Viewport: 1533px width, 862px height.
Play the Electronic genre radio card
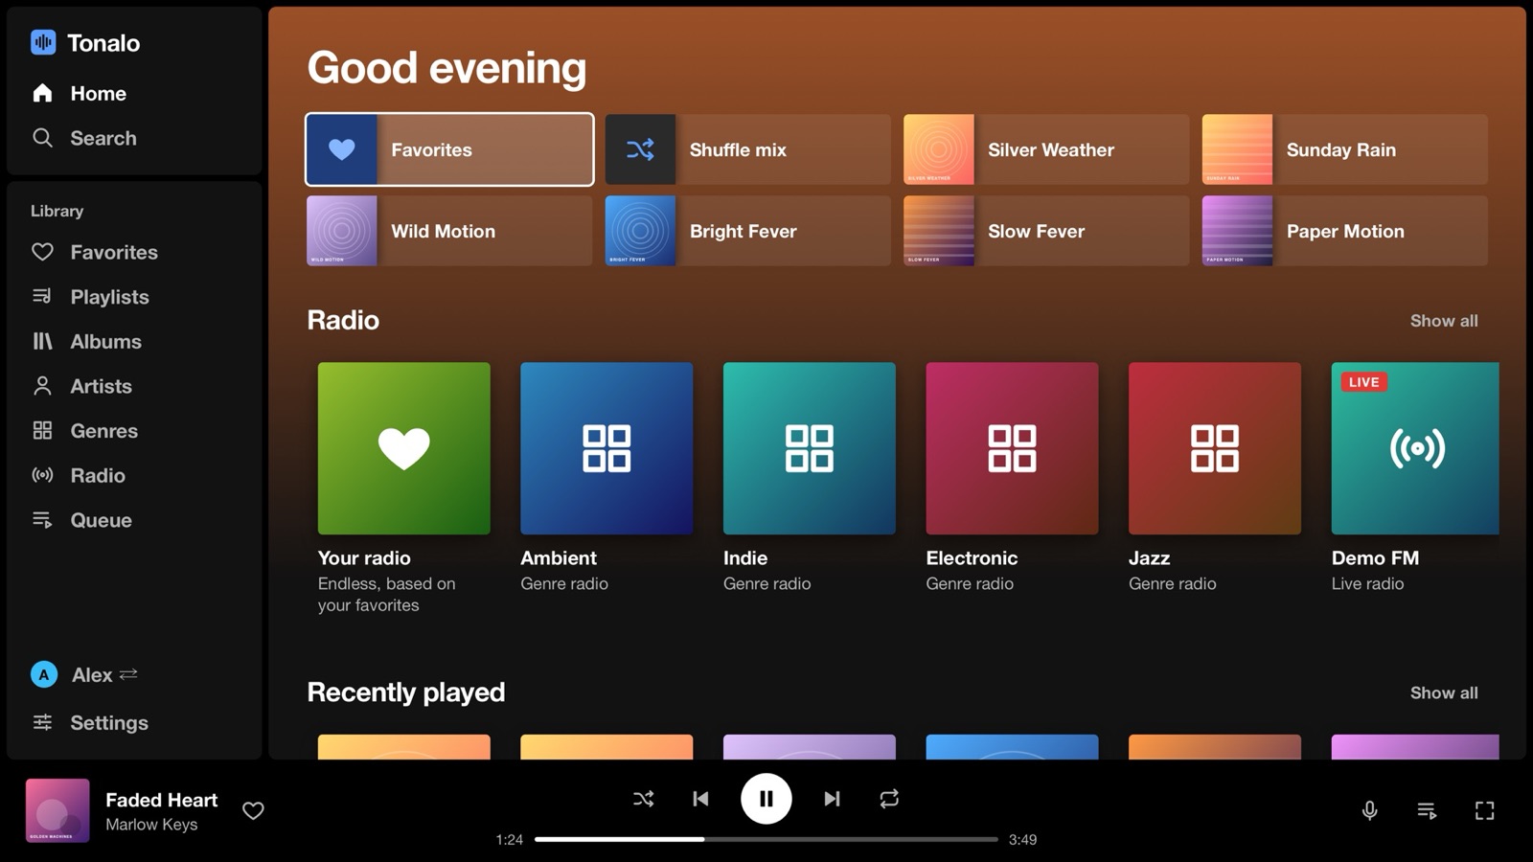click(x=1012, y=448)
